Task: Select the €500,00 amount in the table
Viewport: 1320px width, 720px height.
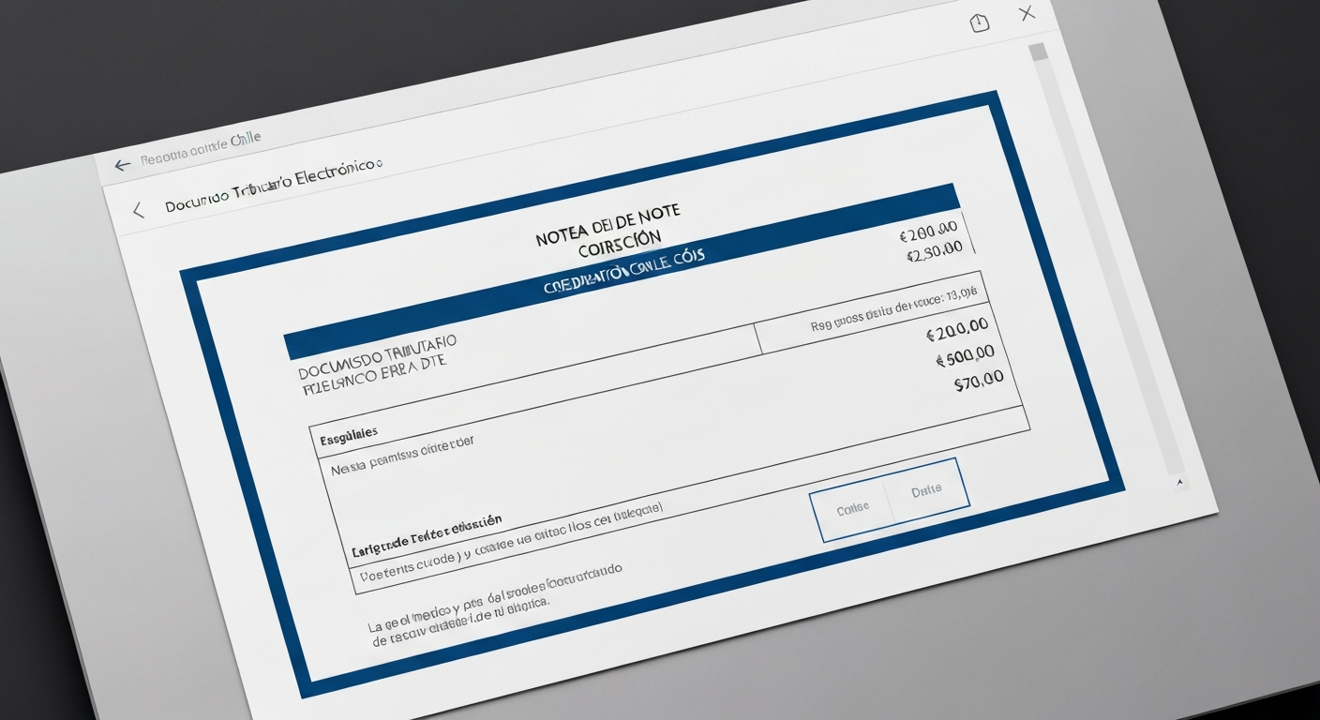Action: pyautogui.click(x=965, y=356)
